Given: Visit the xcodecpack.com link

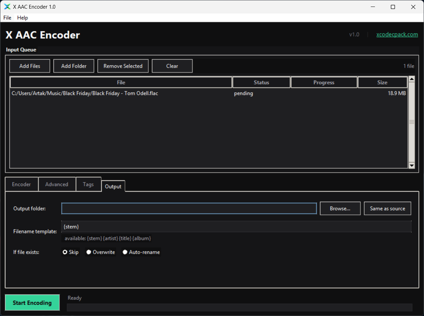Looking at the screenshot, I should point(397,35).
